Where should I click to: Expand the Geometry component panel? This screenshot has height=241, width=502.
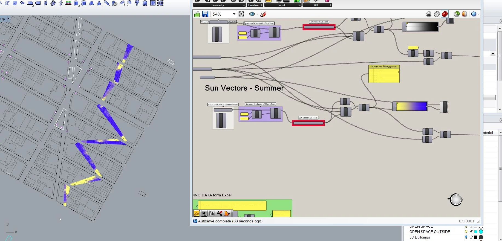coord(244,5)
